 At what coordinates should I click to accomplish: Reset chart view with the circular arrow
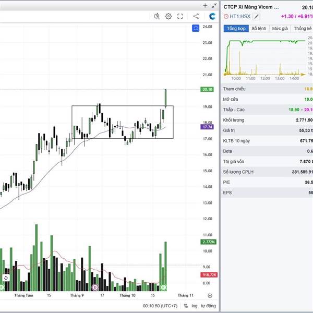click(x=6, y=278)
